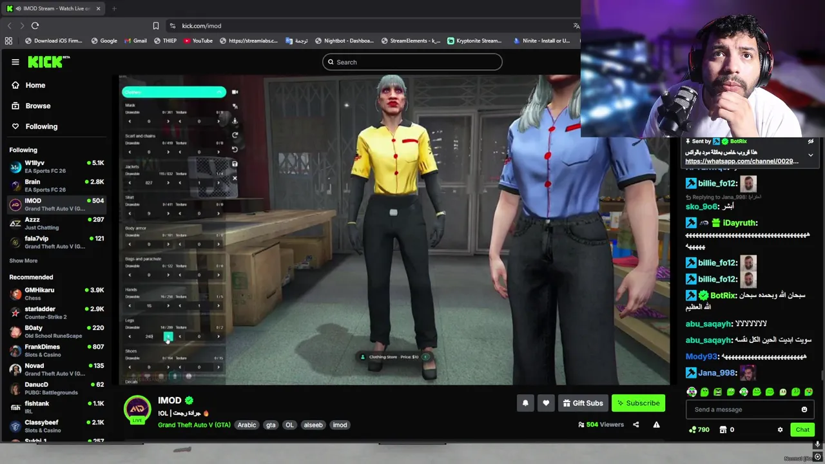Share the stream using the share icon
The image size is (825, 464).
point(636,425)
